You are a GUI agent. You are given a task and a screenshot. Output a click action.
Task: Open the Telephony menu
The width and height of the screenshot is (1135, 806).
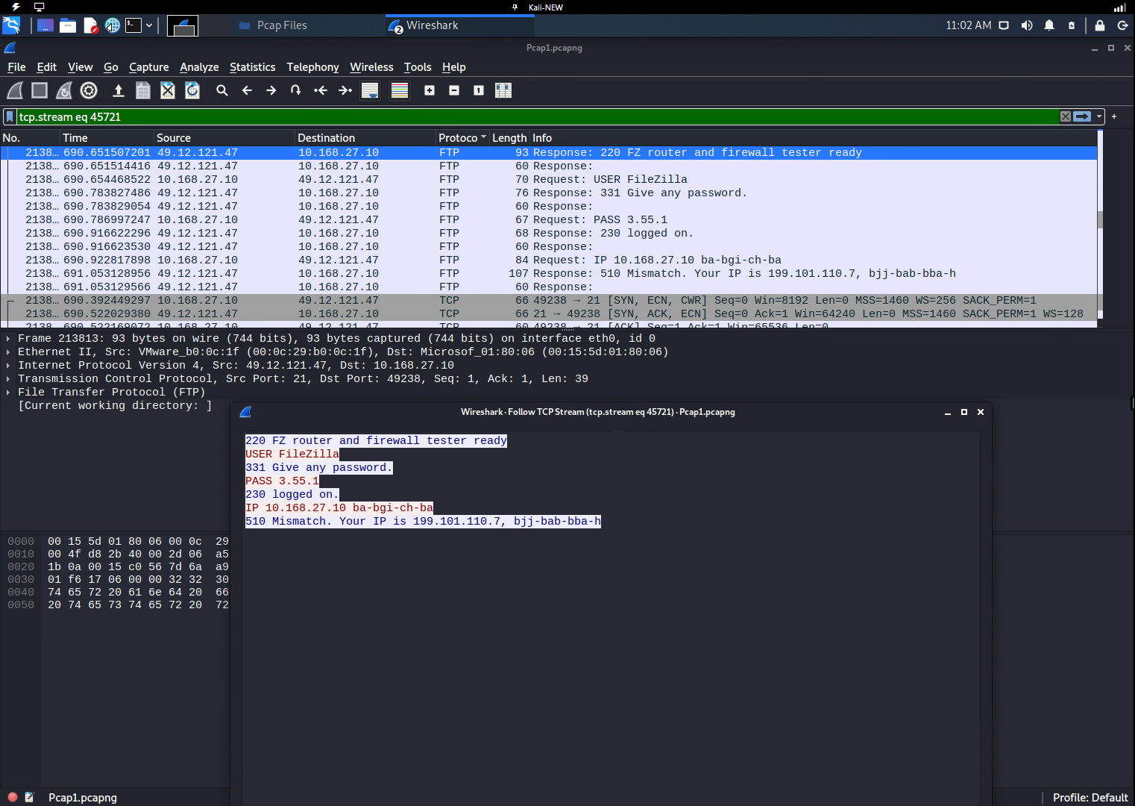point(312,67)
